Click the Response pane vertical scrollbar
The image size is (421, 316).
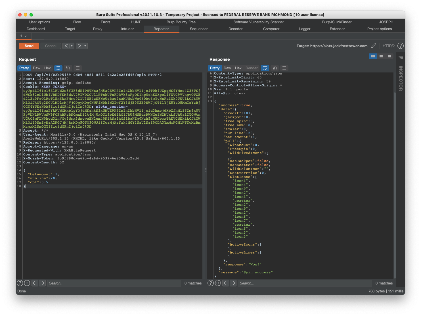(x=395, y=185)
